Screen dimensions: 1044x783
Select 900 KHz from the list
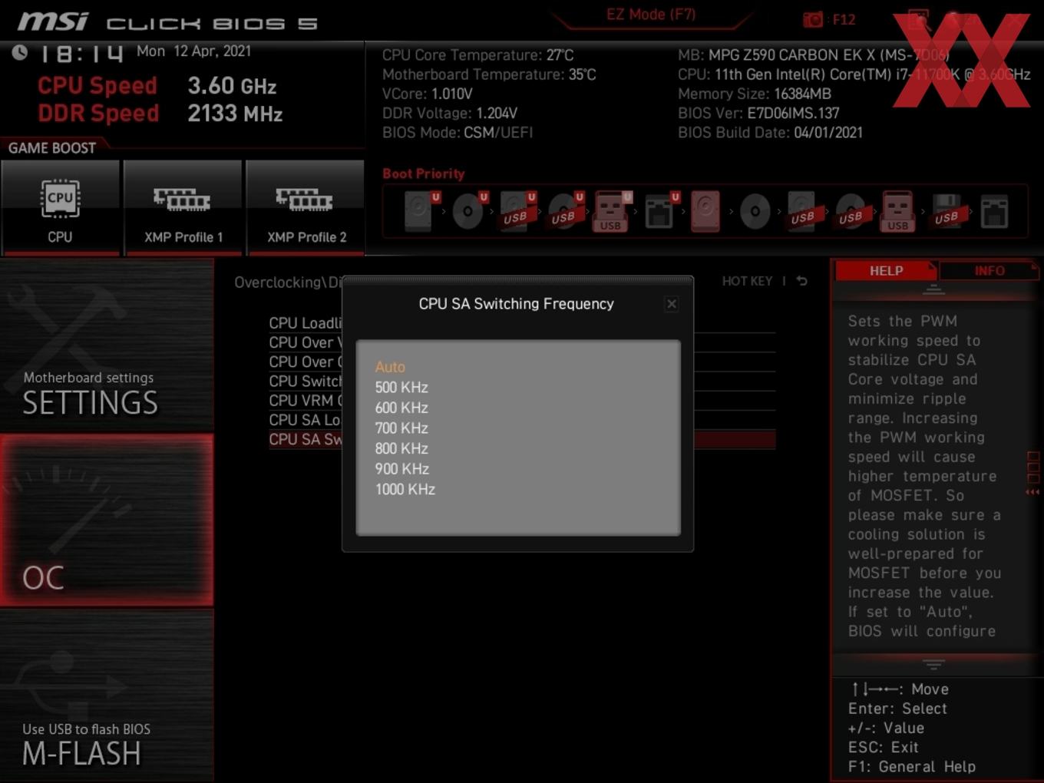(x=401, y=469)
